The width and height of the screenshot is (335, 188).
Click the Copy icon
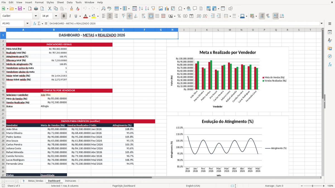[x=56, y=9]
